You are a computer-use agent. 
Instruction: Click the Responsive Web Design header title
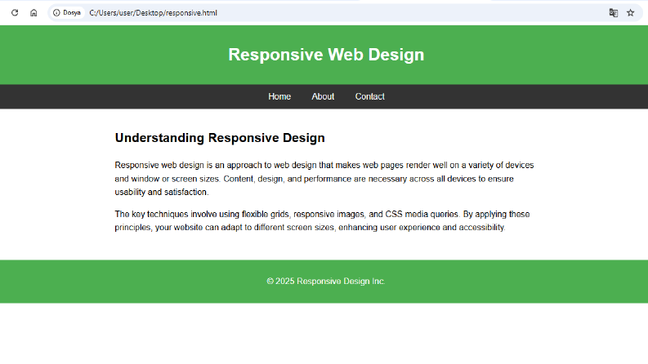coord(326,55)
